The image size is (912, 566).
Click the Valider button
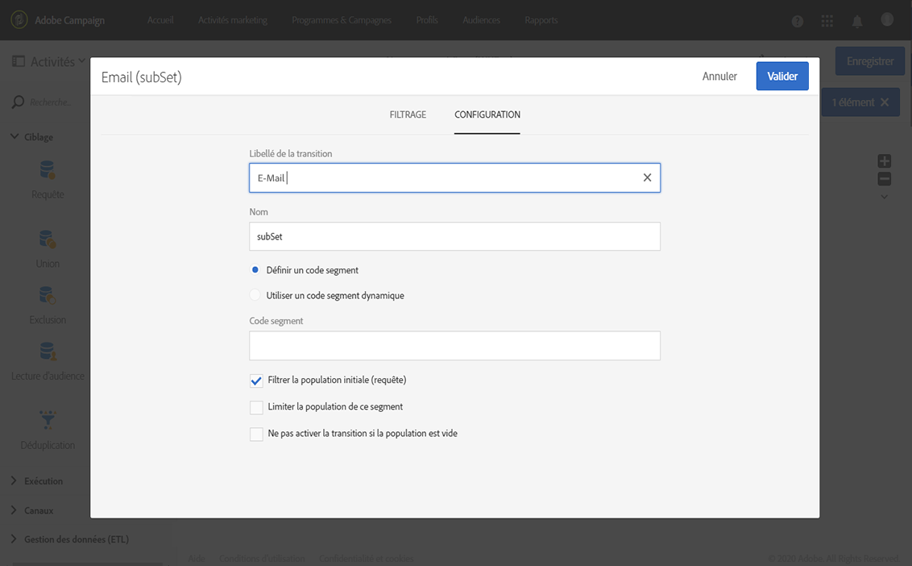[781, 77]
